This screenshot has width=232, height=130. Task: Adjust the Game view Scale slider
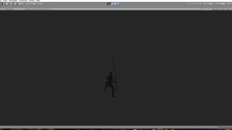[x=40, y=9]
